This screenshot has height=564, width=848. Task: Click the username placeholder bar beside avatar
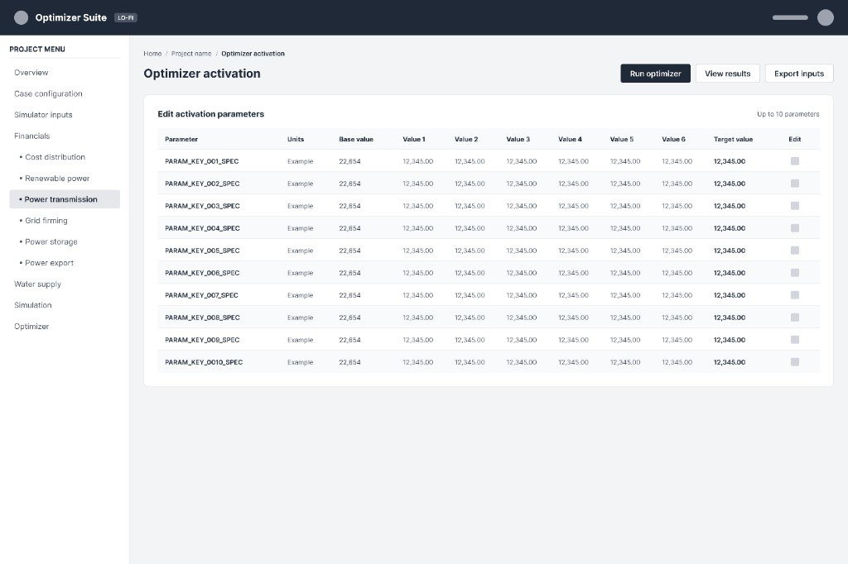tap(790, 18)
